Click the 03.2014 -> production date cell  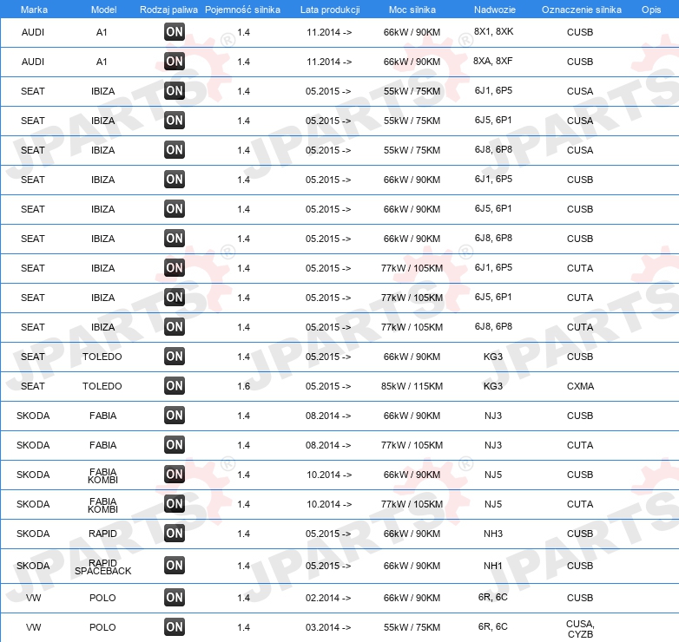[328, 627]
